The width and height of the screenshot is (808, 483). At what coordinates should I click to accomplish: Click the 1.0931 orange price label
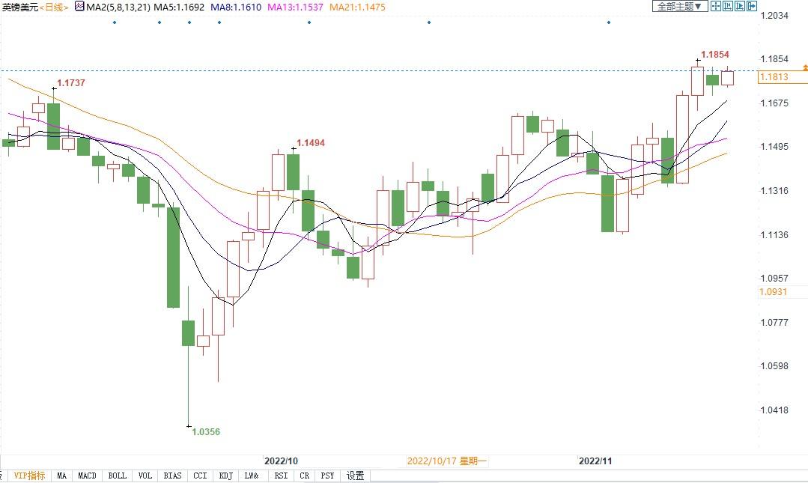click(773, 291)
